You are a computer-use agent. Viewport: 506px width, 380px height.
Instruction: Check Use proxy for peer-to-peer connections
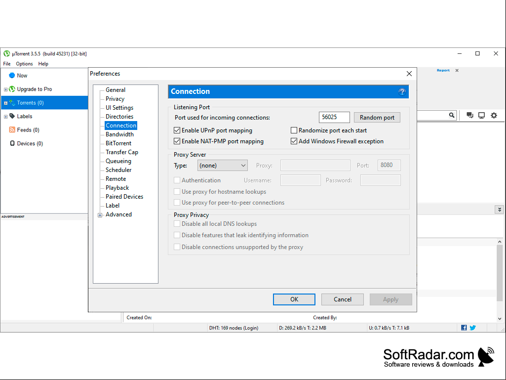pyautogui.click(x=177, y=203)
